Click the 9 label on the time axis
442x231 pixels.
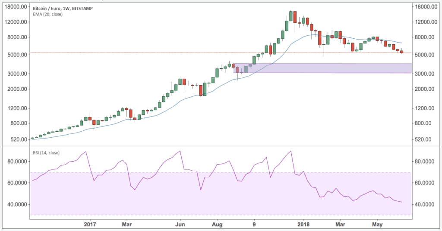(254, 224)
